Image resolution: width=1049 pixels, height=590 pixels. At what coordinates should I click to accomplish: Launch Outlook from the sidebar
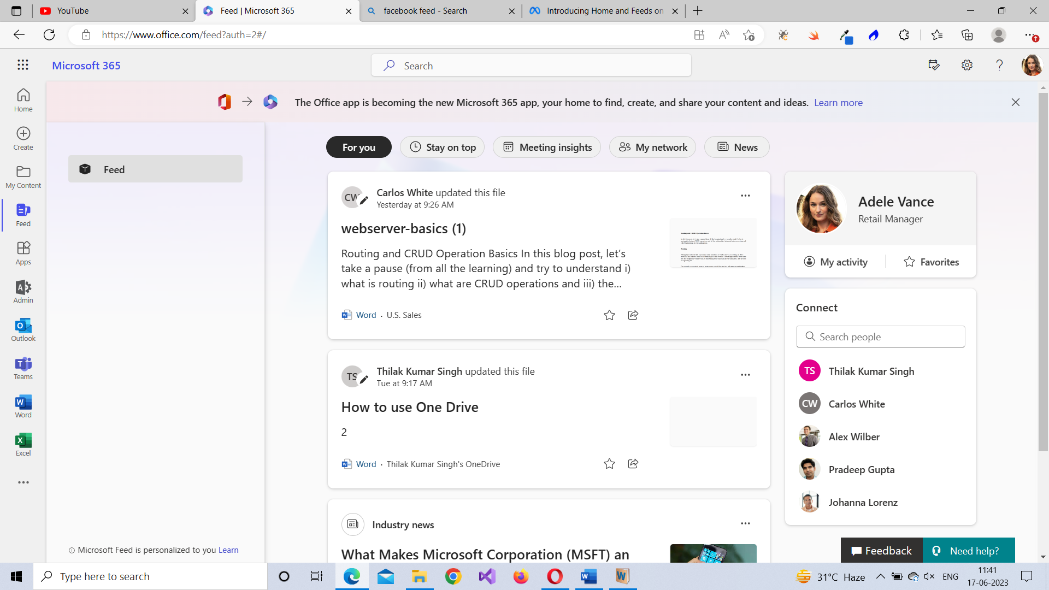(23, 329)
